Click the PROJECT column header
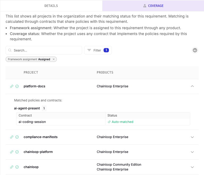This screenshot has height=175, width=204. click(x=31, y=72)
